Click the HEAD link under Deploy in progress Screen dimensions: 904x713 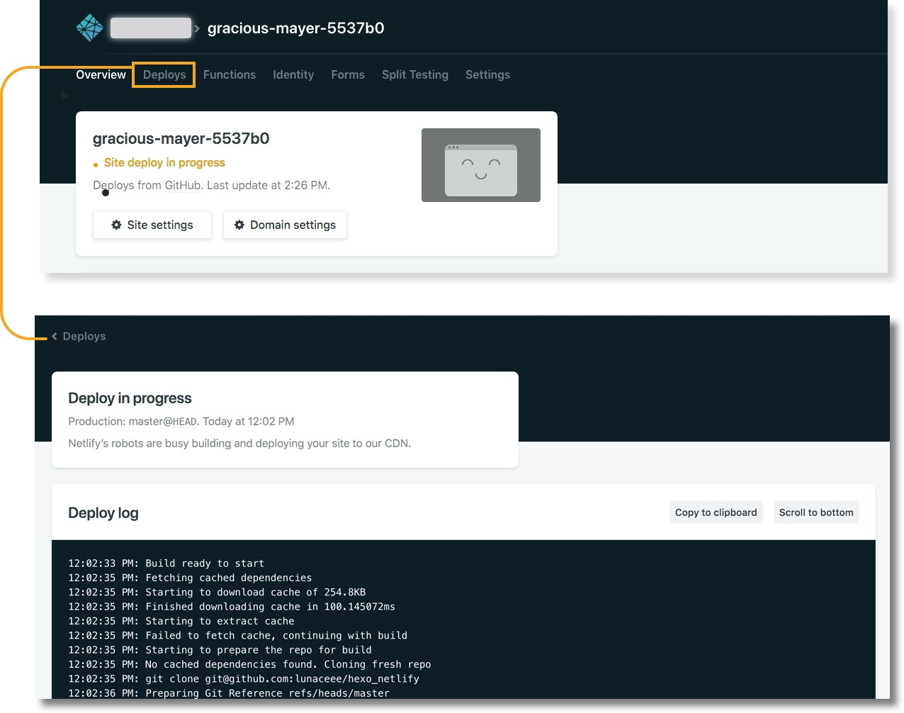(184, 421)
